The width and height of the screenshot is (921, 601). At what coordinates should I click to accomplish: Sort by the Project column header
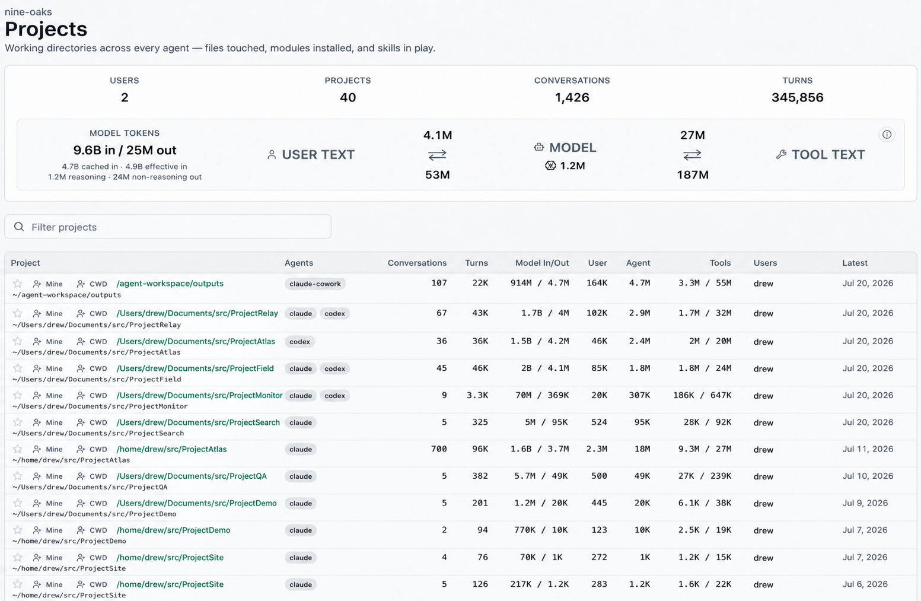coord(26,263)
